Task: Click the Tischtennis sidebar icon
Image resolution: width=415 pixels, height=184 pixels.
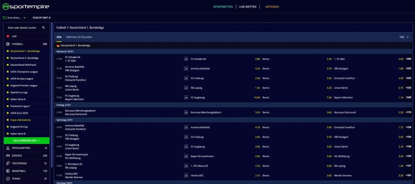Action: click(8, 163)
